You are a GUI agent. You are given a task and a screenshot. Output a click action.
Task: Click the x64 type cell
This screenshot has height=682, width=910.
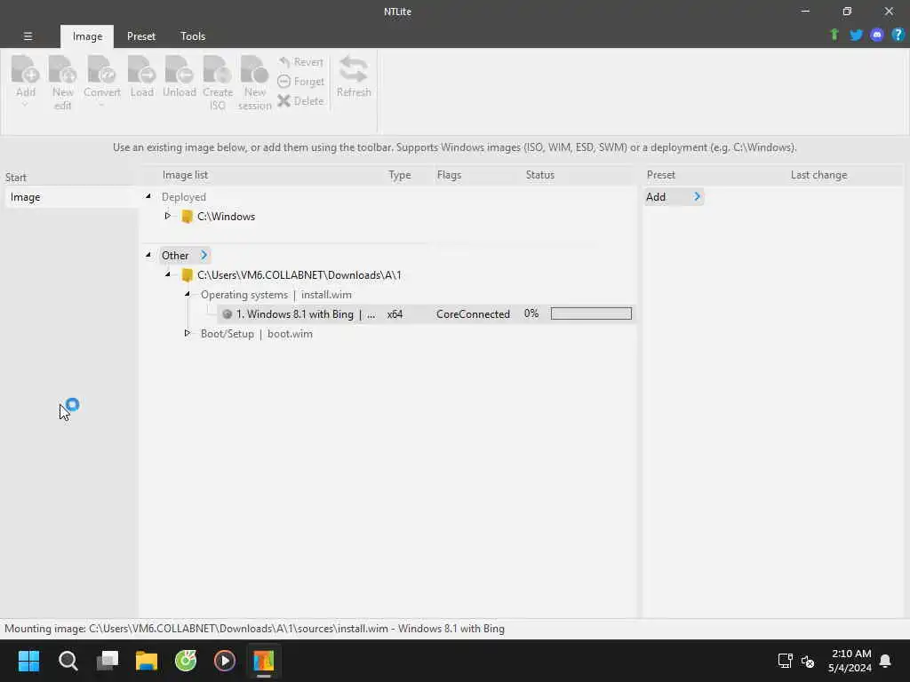click(x=395, y=314)
